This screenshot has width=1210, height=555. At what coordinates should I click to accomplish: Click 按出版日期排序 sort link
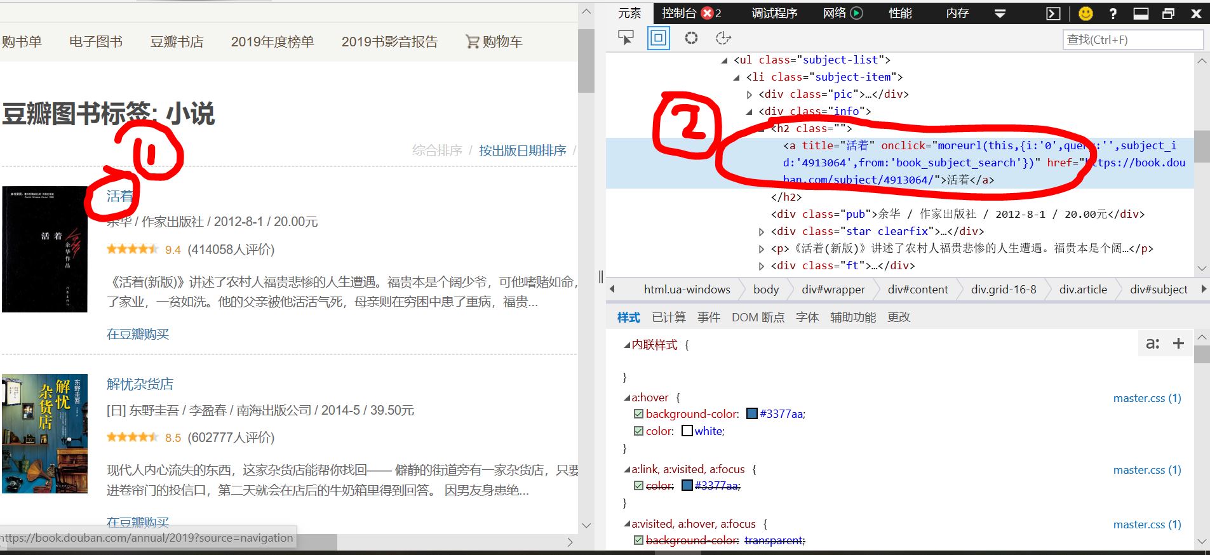522,150
